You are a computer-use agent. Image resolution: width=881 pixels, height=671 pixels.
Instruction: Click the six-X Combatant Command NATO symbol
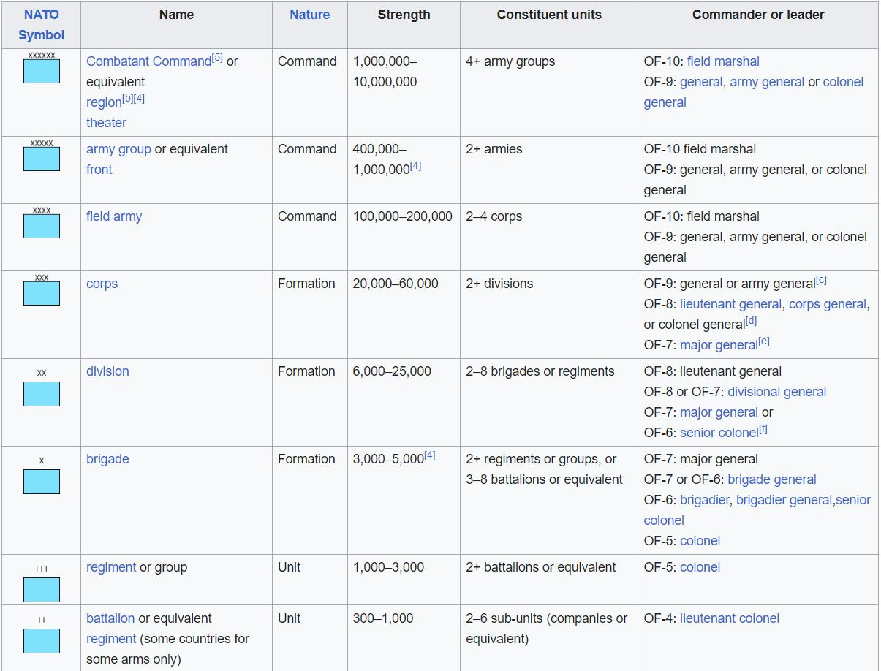pos(42,67)
